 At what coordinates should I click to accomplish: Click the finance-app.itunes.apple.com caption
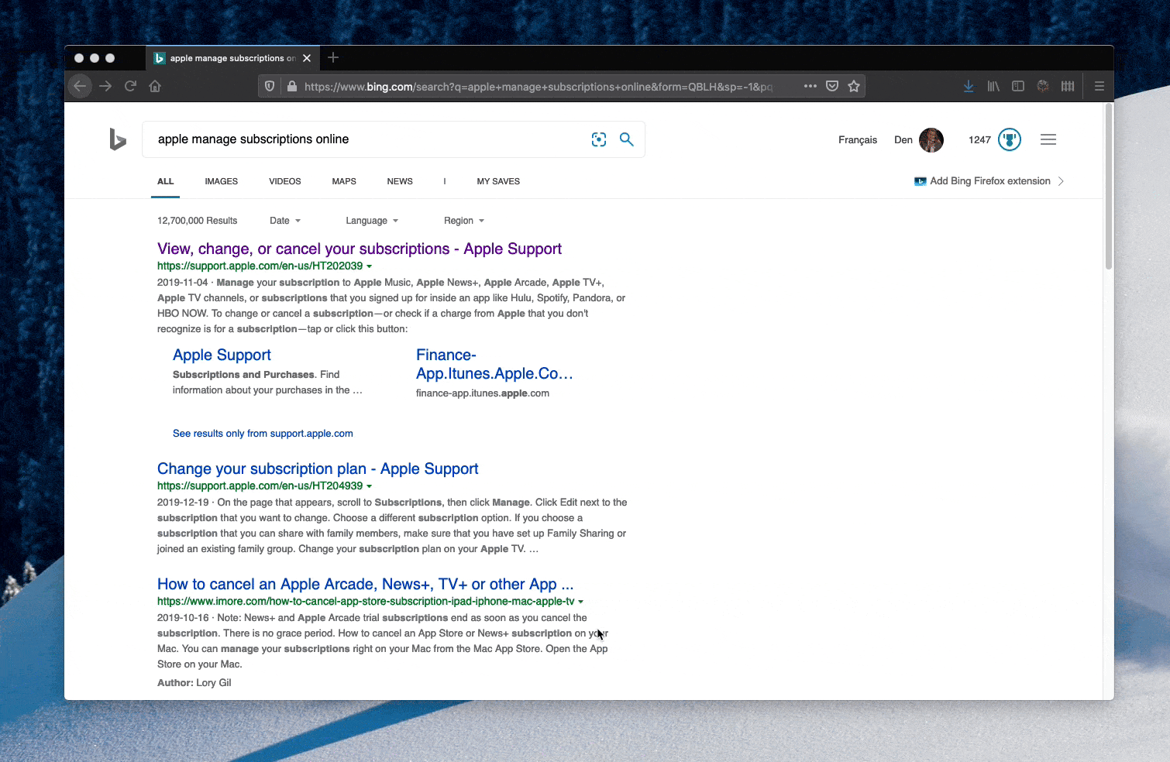coord(483,393)
